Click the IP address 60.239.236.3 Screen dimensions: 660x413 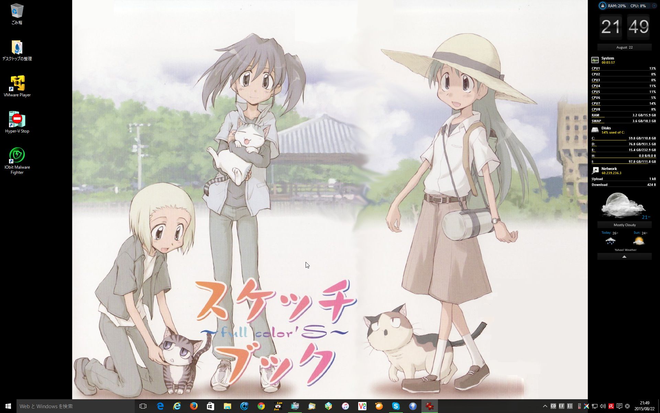click(611, 173)
